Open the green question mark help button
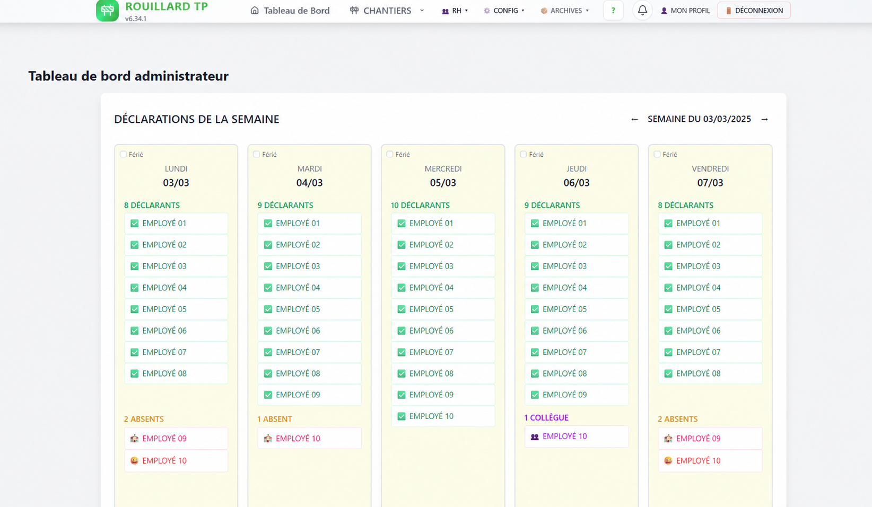This screenshot has width=872, height=507. click(x=613, y=11)
